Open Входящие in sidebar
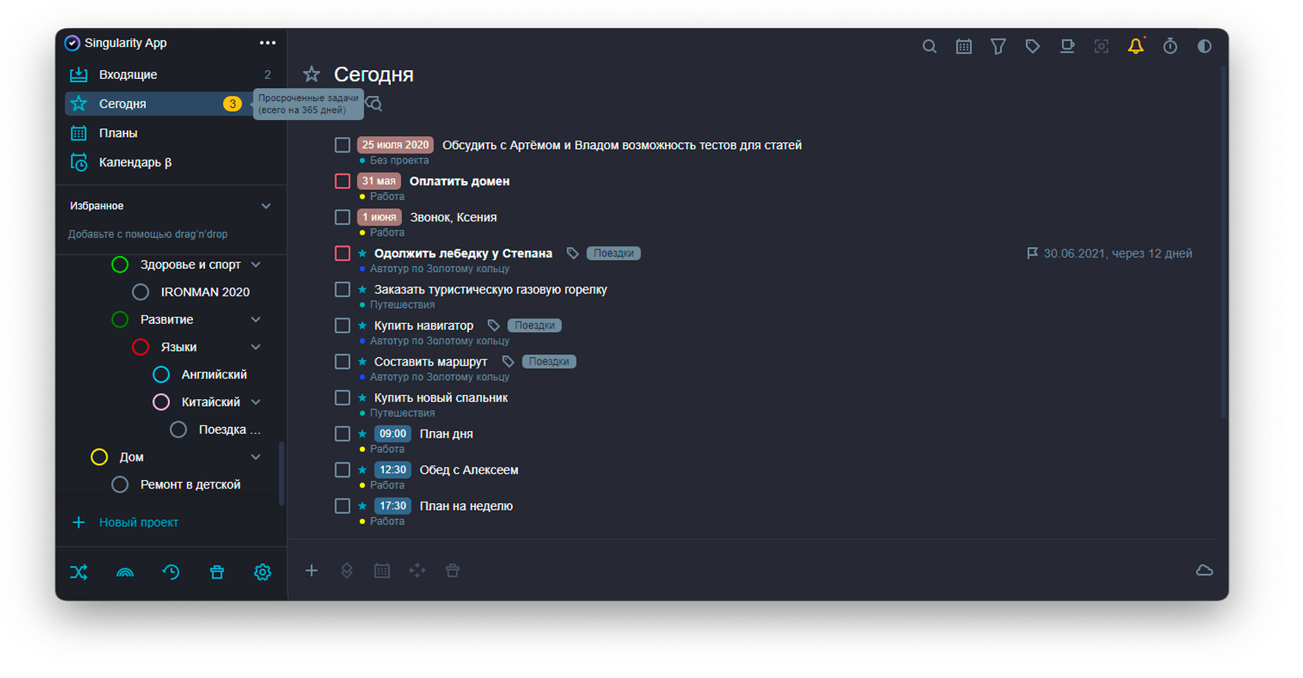The width and height of the screenshot is (1303, 678). pyautogui.click(x=172, y=74)
